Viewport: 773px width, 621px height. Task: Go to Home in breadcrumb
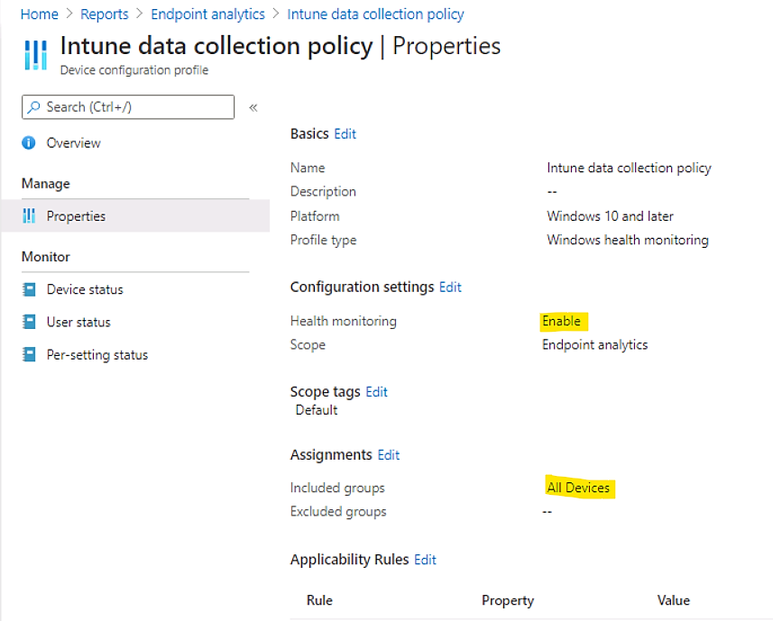40,14
